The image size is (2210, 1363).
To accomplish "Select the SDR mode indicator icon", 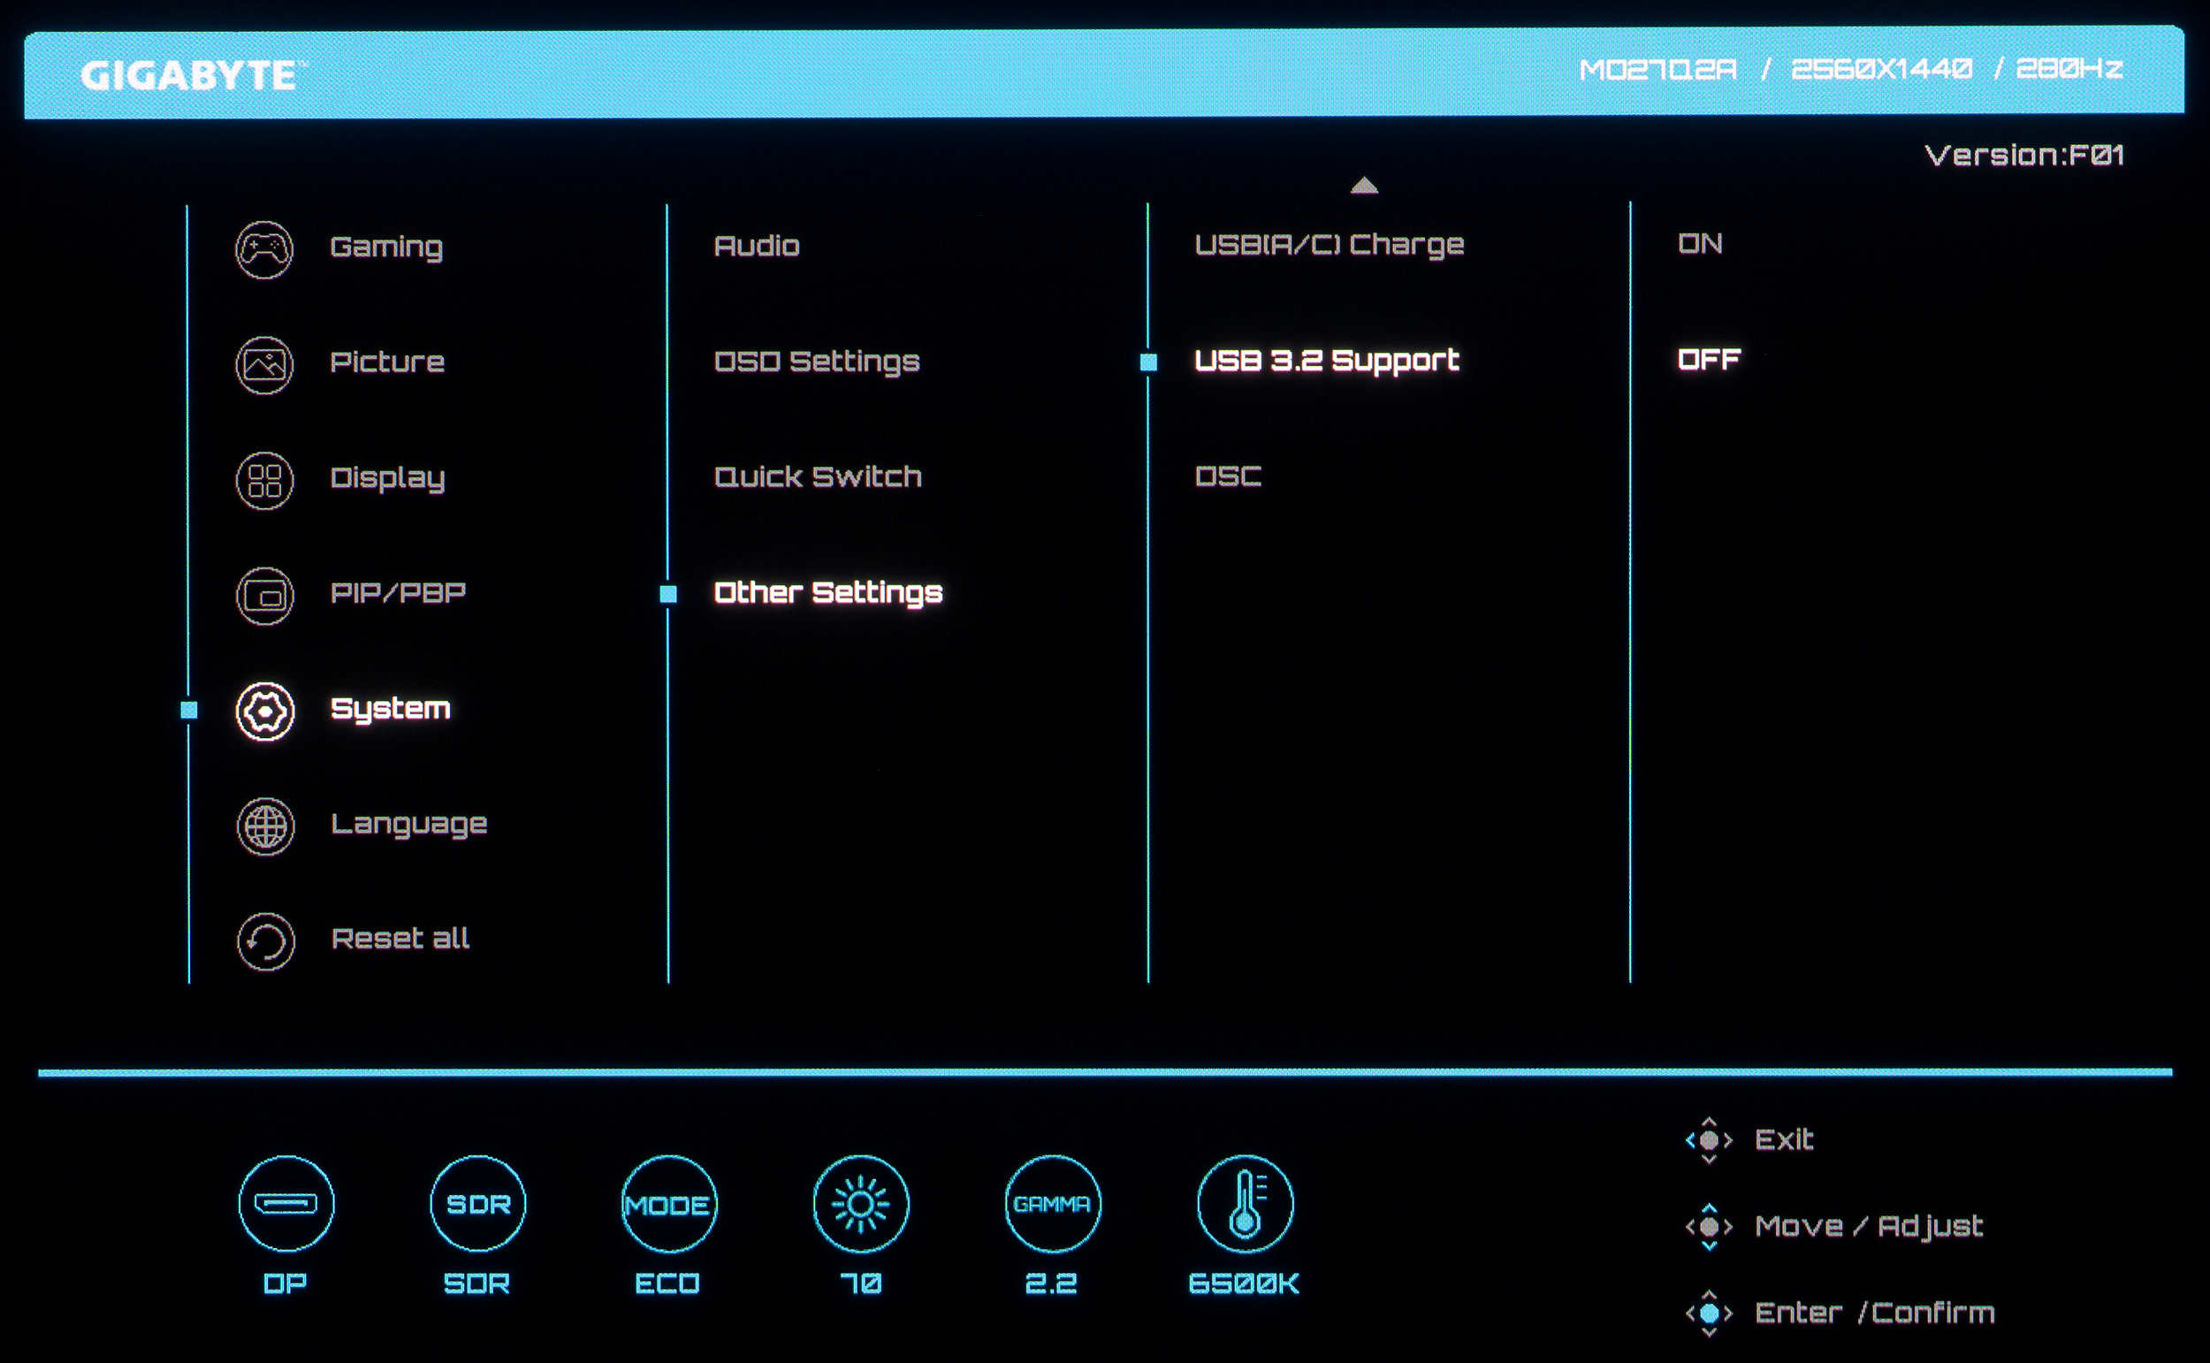I will pyautogui.click(x=477, y=1203).
